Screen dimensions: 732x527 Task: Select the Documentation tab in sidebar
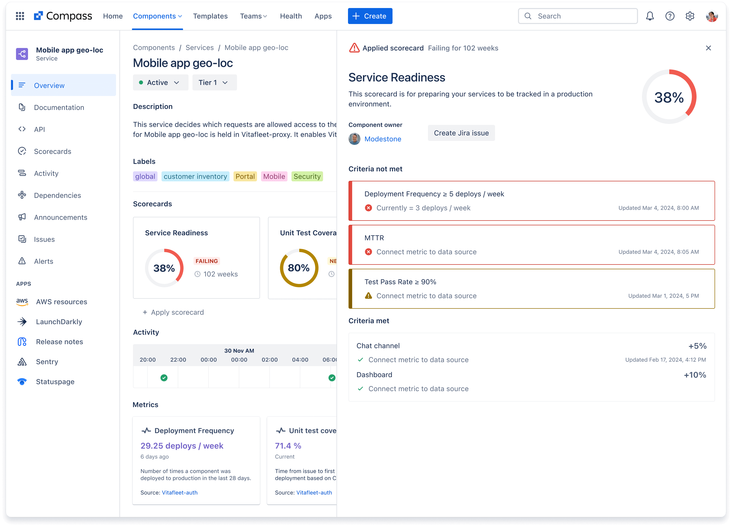[59, 107]
